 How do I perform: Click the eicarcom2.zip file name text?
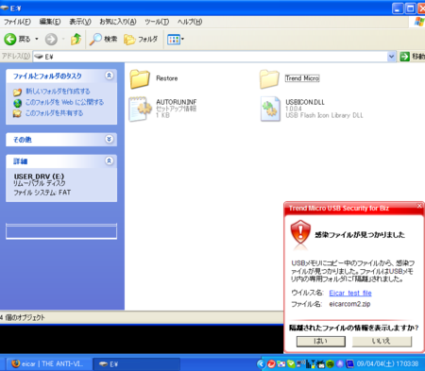[349, 304]
